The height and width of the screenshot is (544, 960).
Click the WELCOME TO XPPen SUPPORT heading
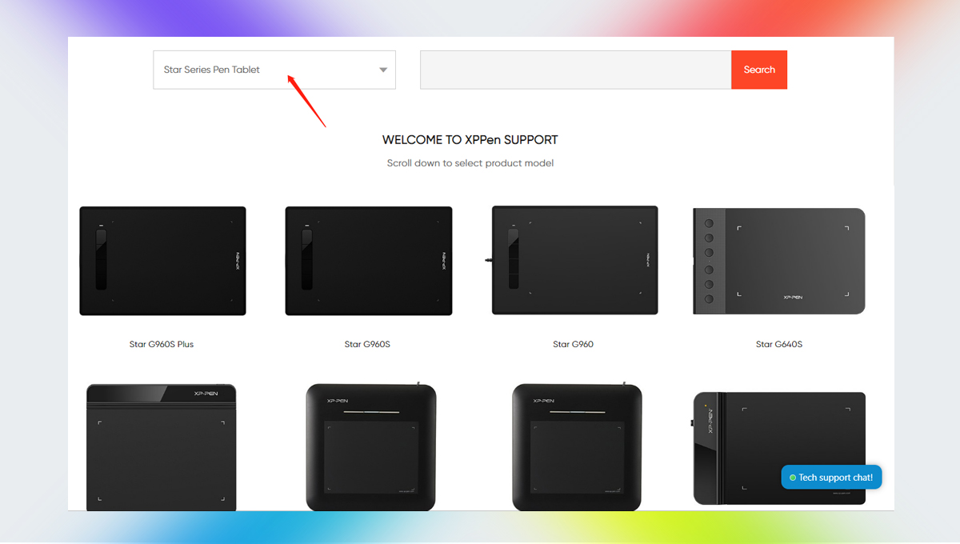(x=470, y=139)
